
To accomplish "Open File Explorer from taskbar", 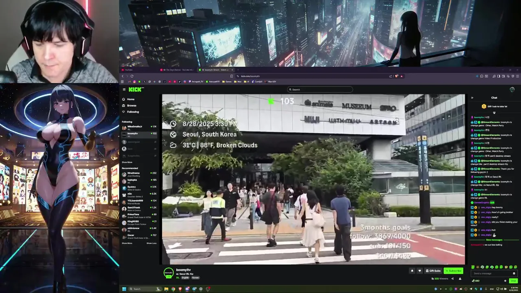I will coord(166,289).
